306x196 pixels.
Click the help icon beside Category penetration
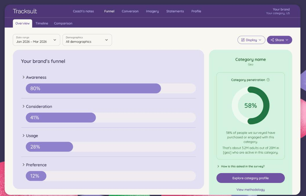pos(268,80)
